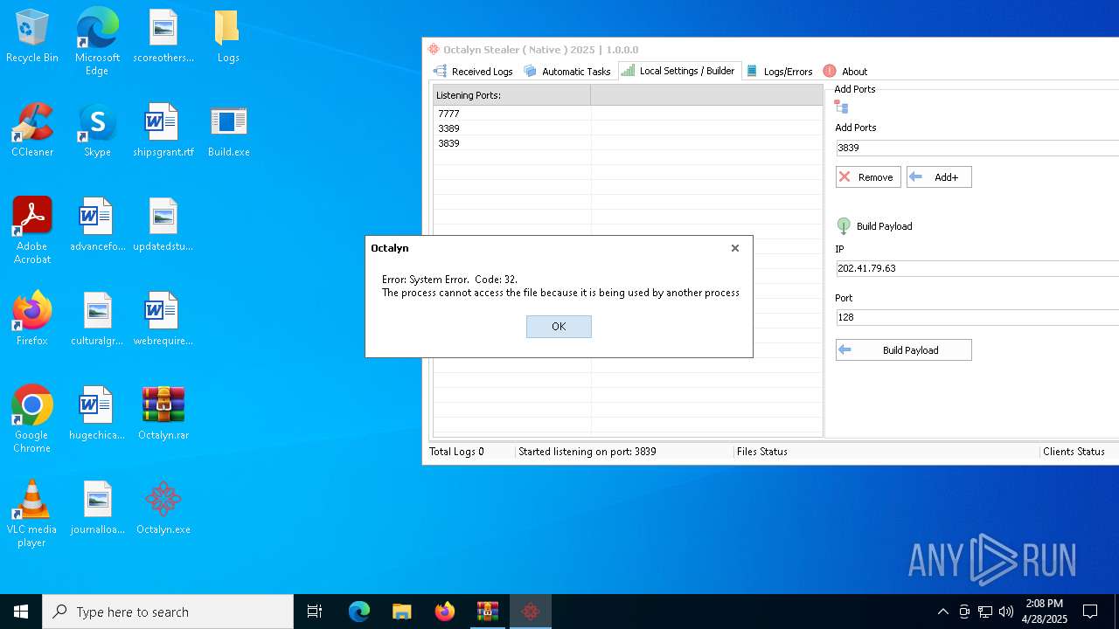This screenshot has height=629, width=1119.
Task: Select Build.exe desktop icon
Action: [x=228, y=131]
